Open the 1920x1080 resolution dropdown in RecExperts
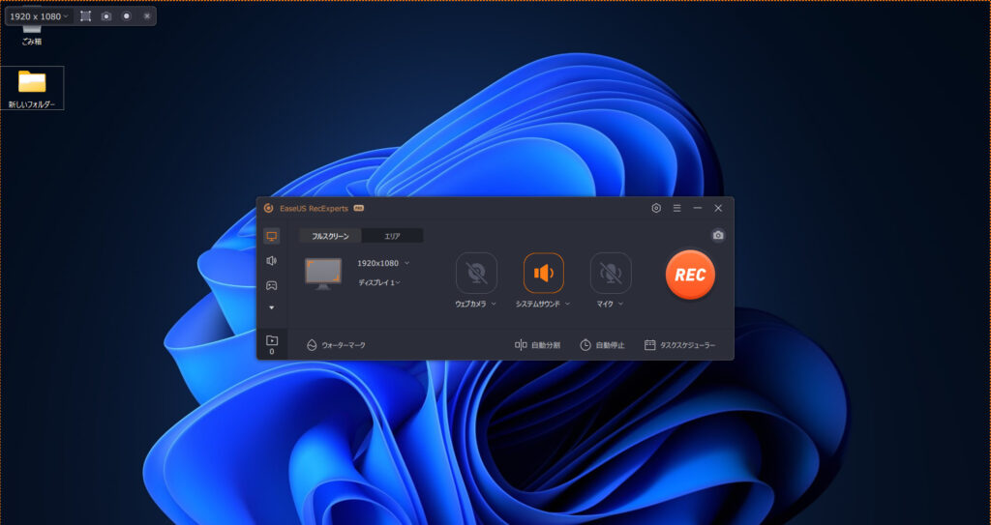 coord(383,263)
